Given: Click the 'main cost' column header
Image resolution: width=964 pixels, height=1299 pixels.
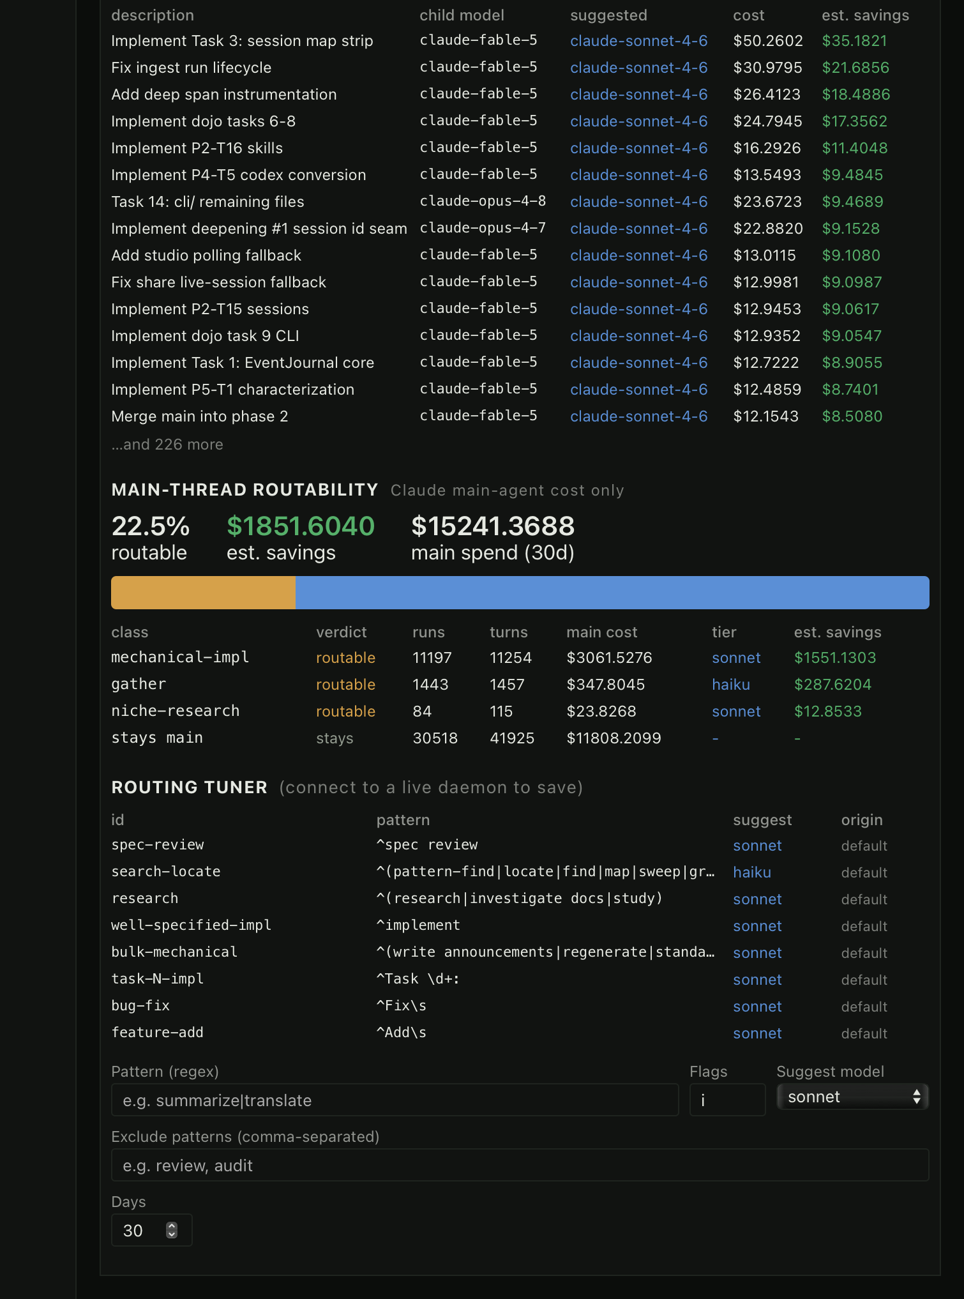Looking at the screenshot, I should pyautogui.click(x=601, y=632).
